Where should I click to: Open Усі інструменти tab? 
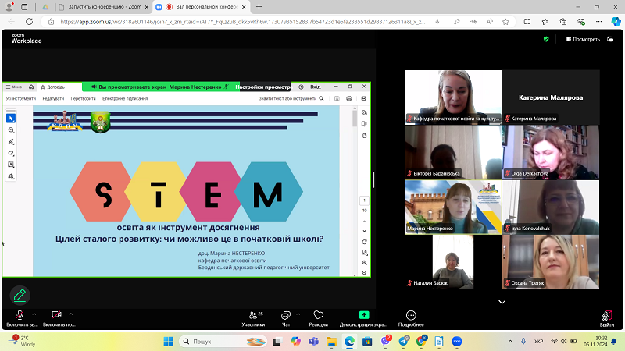click(21, 98)
